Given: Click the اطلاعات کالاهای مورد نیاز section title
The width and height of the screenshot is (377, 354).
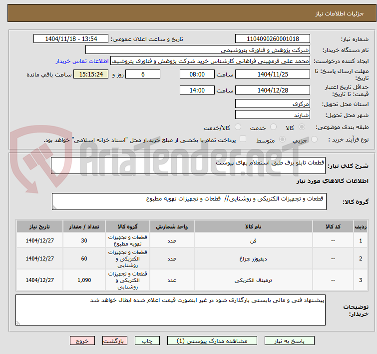Looking at the screenshot, I should click(x=332, y=181).
